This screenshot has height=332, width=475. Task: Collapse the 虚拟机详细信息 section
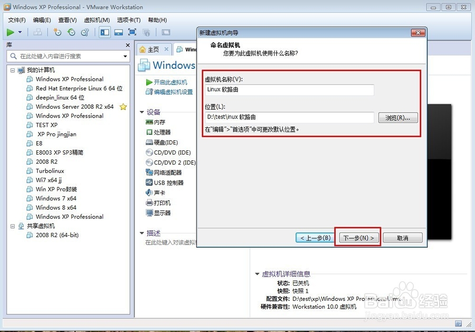pos(257,274)
